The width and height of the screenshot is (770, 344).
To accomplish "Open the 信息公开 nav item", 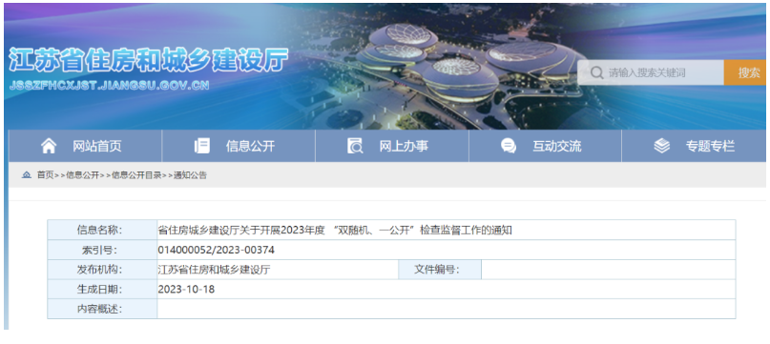I will coord(239,146).
